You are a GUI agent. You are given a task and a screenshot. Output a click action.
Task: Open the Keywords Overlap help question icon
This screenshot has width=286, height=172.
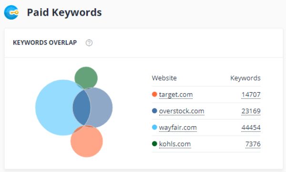pyautogui.click(x=89, y=43)
